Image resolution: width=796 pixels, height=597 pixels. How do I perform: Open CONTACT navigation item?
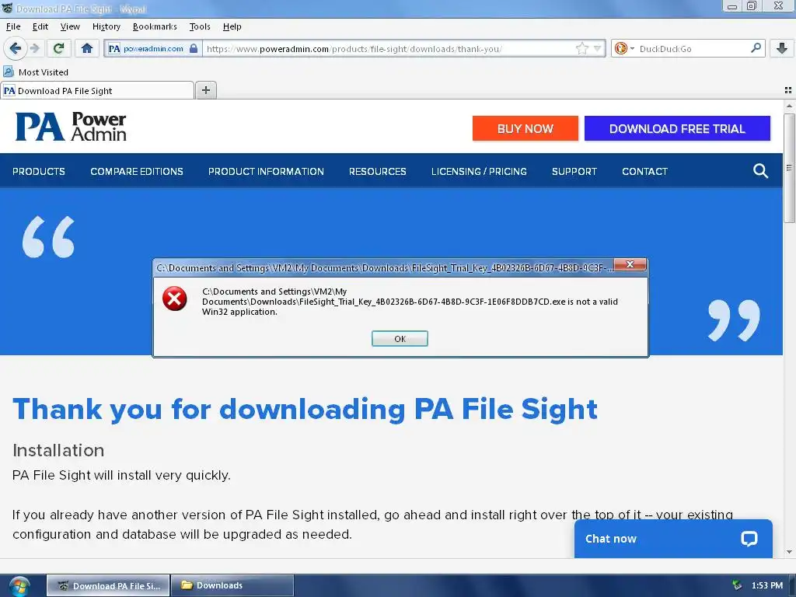(x=644, y=172)
